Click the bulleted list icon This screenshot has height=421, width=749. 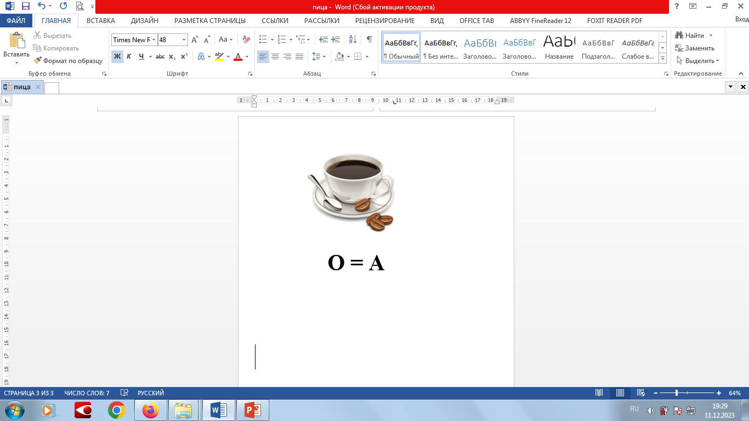point(263,39)
